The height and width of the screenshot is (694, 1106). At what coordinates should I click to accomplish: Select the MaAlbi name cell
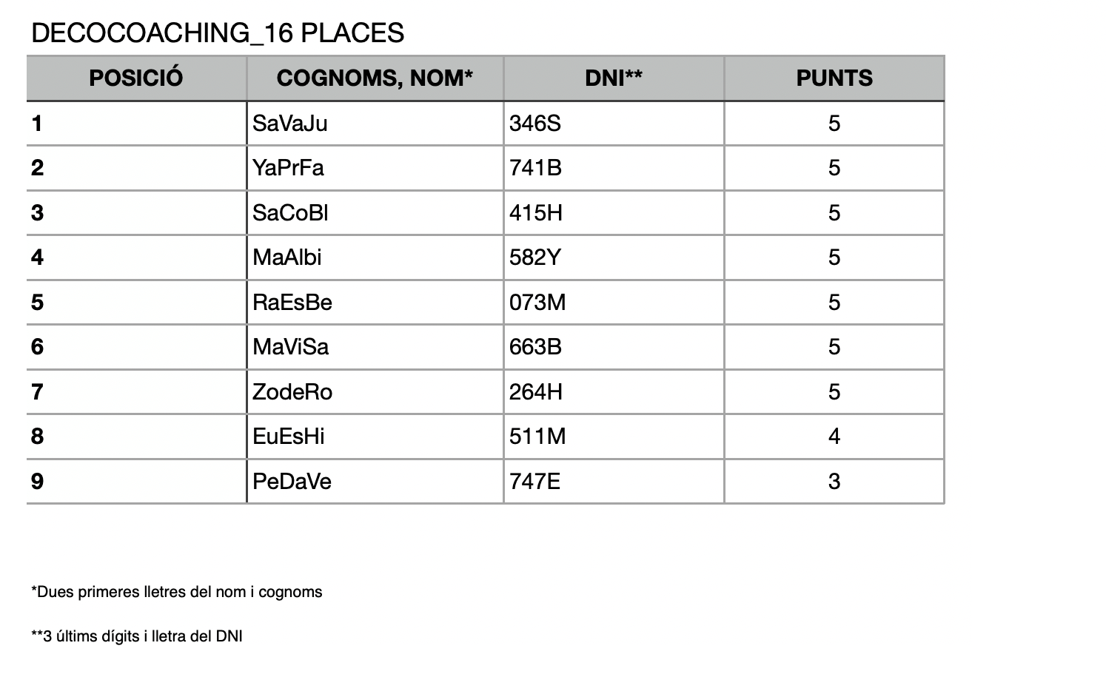coord(375,257)
